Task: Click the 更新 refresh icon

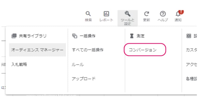Action: click(146, 14)
